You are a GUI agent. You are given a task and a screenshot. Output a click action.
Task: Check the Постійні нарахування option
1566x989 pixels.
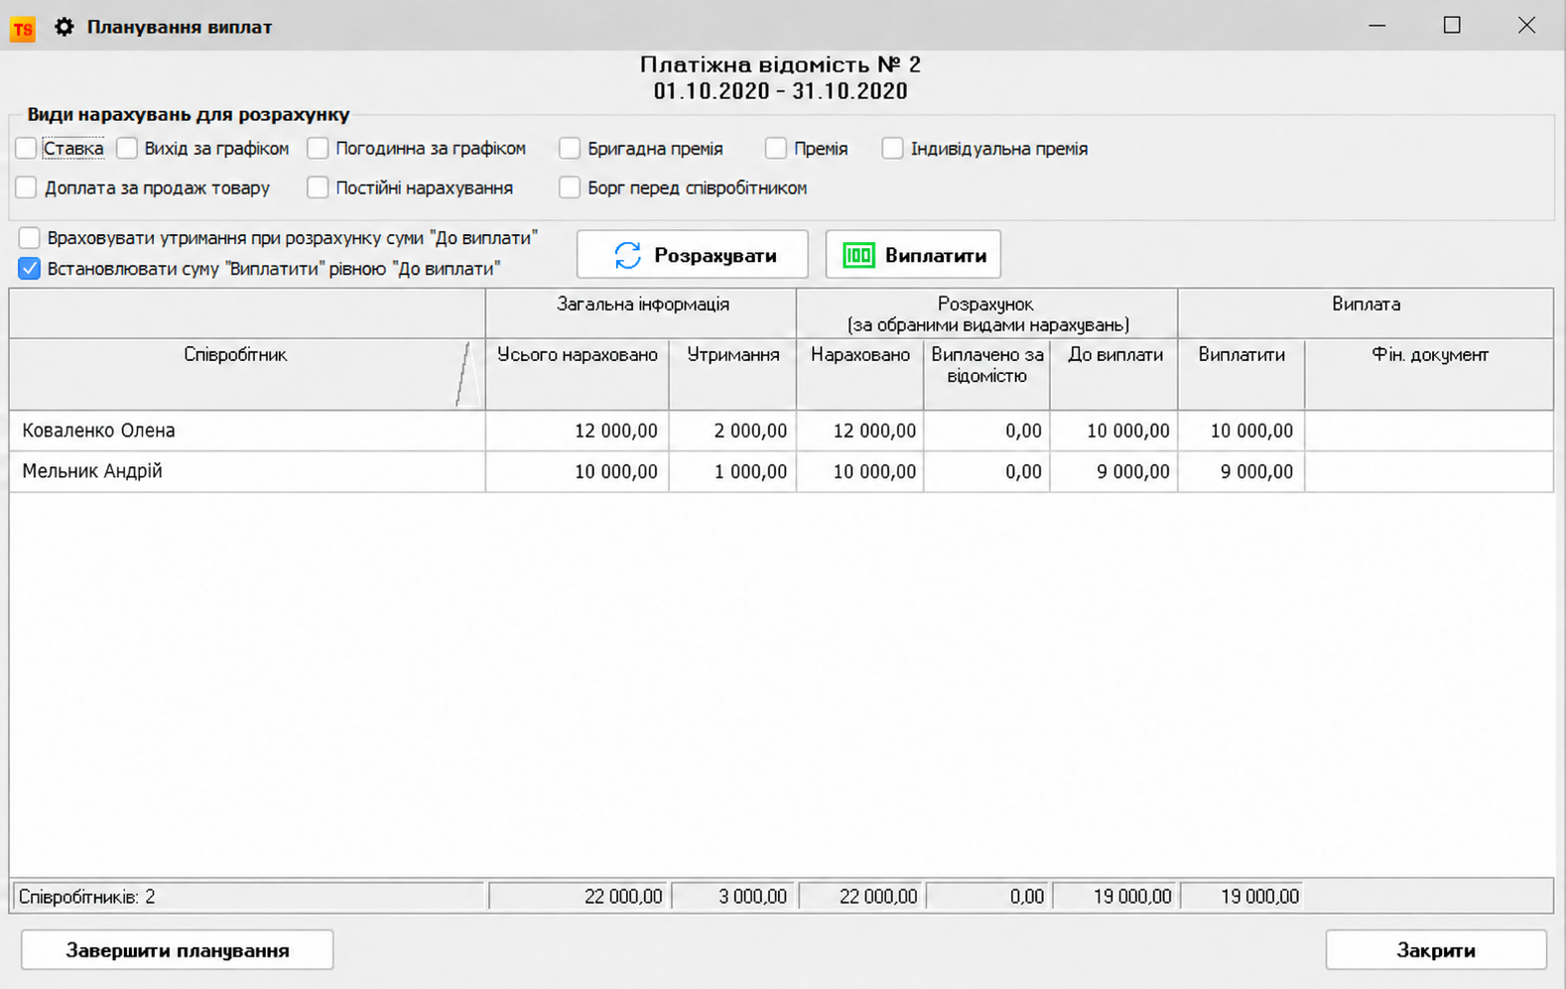(318, 187)
